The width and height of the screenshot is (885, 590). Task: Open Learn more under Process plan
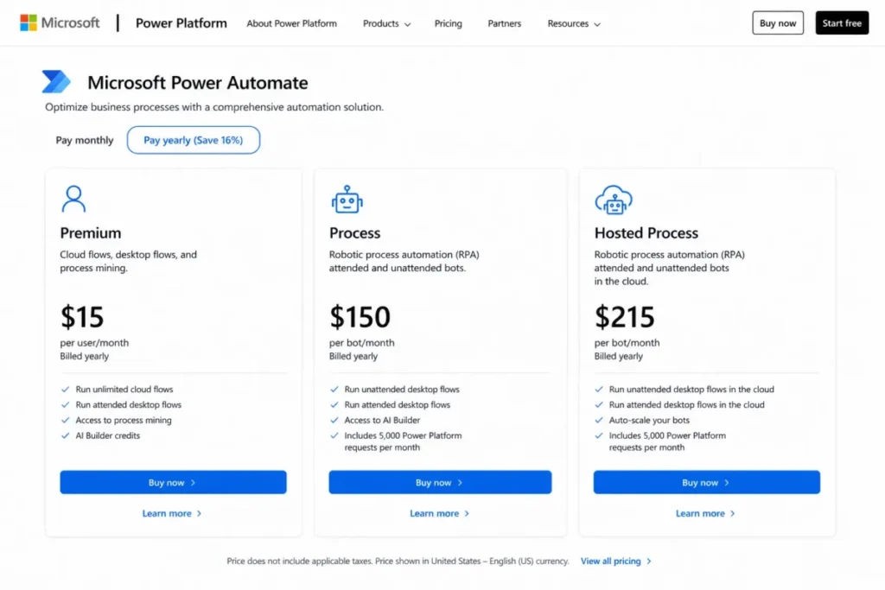440,513
